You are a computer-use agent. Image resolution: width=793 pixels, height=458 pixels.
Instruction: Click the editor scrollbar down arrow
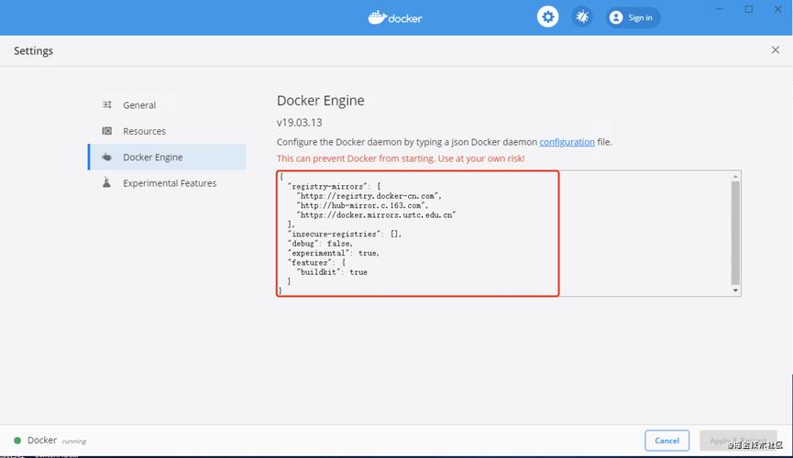[735, 290]
